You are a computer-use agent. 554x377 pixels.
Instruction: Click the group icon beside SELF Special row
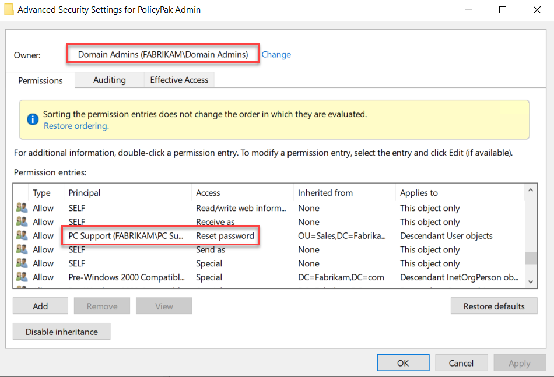click(x=22, y=263)
